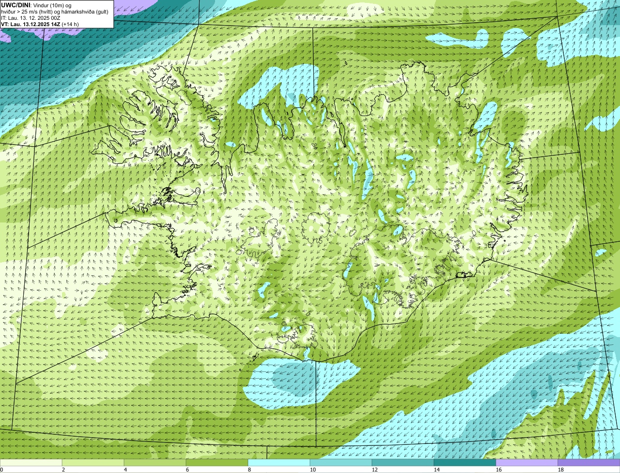Click the '6' scale label
The height and width of the screenshot is (473, 620).
pyautogui.click(x=187, y=470)
